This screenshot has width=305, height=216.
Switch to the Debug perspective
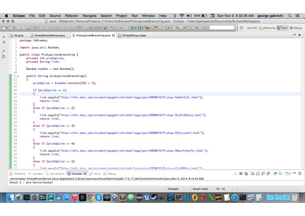point(296,28)
